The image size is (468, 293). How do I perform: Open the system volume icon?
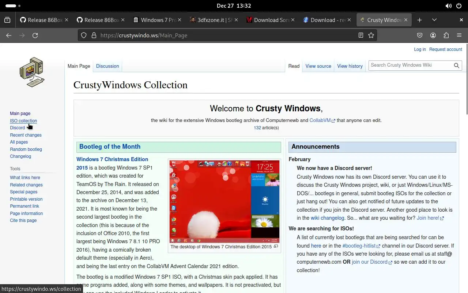pos(448,6)
